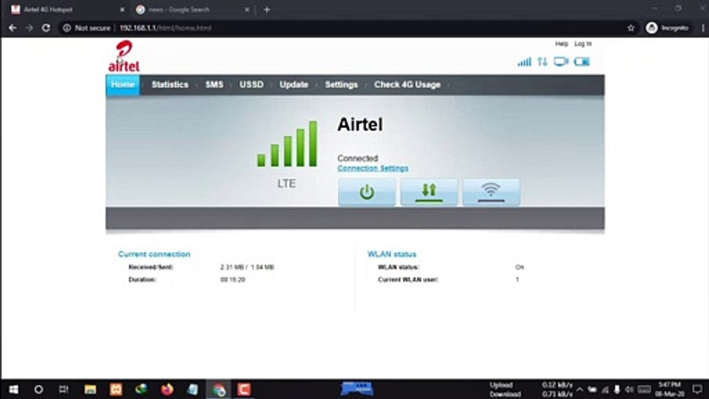
Task: Open the red Camtasia taskbar icon
Action: (244, 390)
